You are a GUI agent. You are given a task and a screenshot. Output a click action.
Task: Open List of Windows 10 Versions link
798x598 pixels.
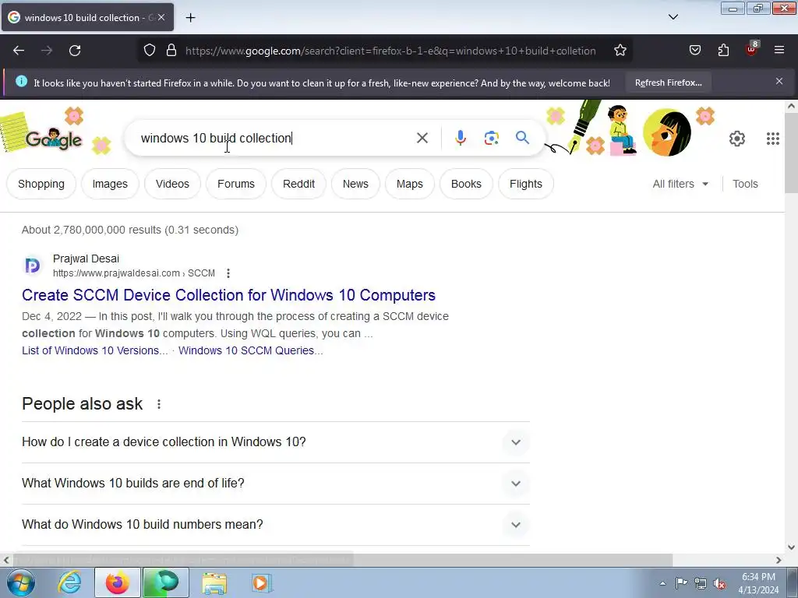[94, 350]
